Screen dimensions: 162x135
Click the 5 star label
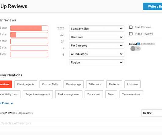point(3,28)
